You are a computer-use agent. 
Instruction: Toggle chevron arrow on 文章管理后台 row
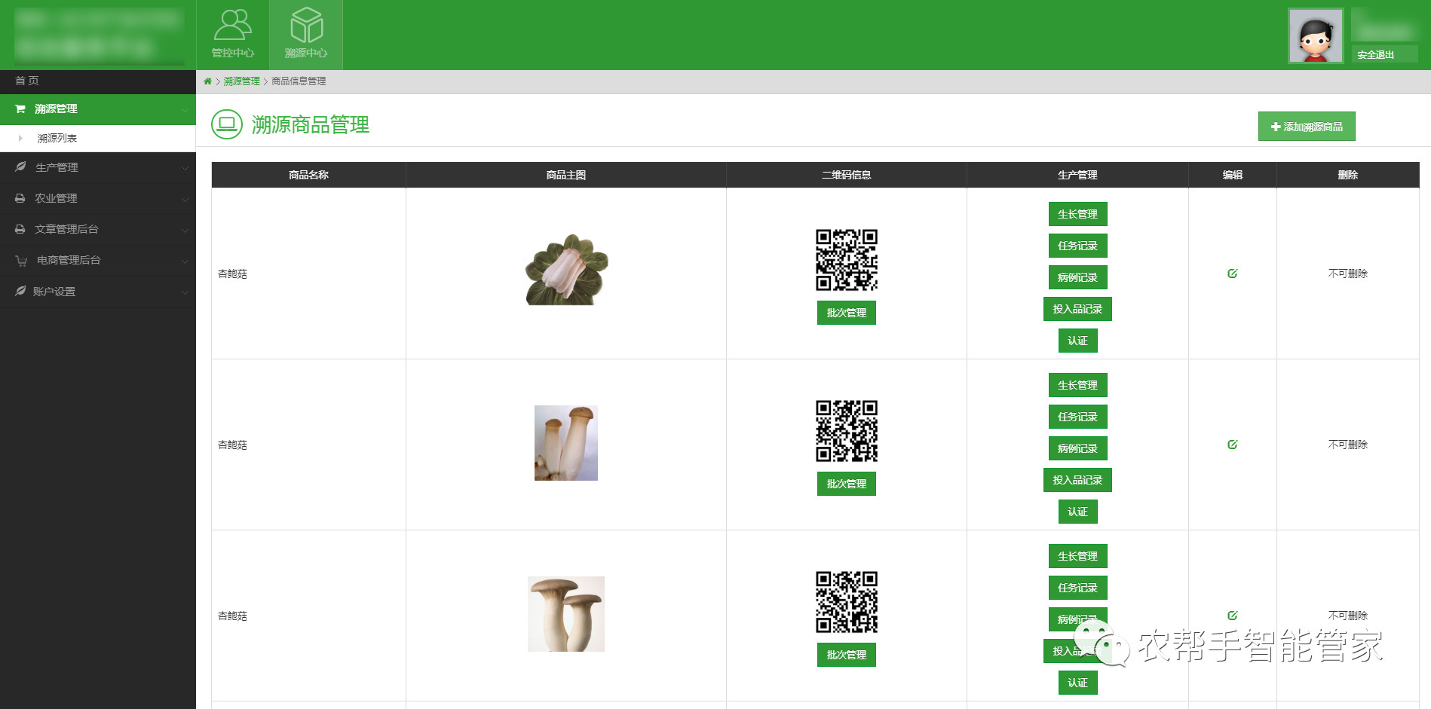[185, 230]
